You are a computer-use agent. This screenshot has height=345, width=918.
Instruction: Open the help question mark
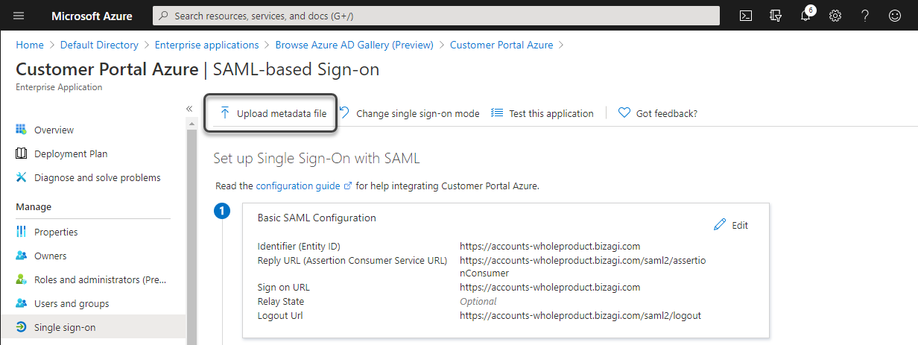[x=865, y=16]
